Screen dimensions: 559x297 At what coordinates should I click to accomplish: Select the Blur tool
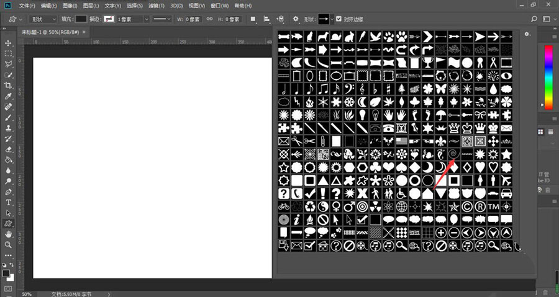(8, 171)
